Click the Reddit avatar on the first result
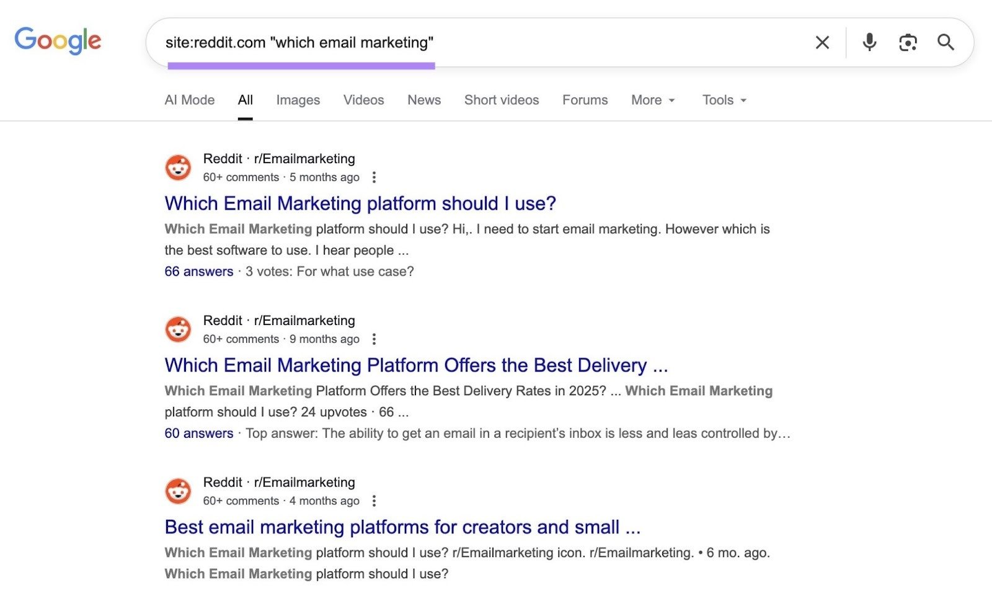Viewport: 992px width, 606px height. pyautogui.click(x=178, y=167)
